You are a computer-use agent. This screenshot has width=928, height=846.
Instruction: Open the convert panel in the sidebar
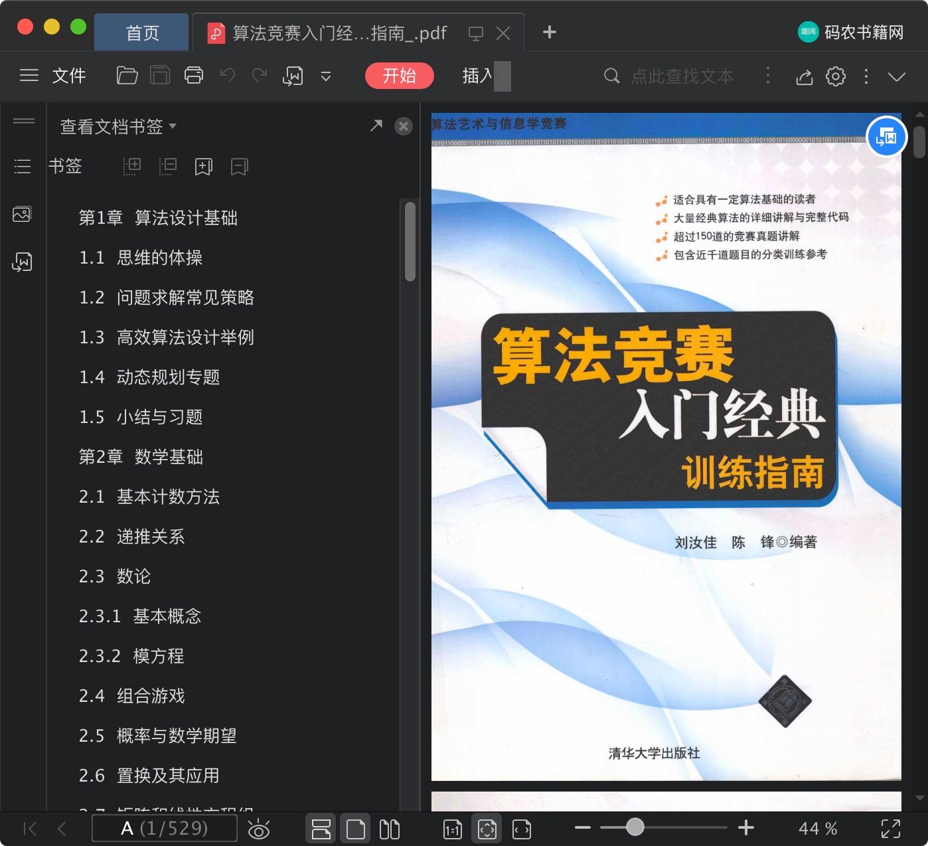23,262
